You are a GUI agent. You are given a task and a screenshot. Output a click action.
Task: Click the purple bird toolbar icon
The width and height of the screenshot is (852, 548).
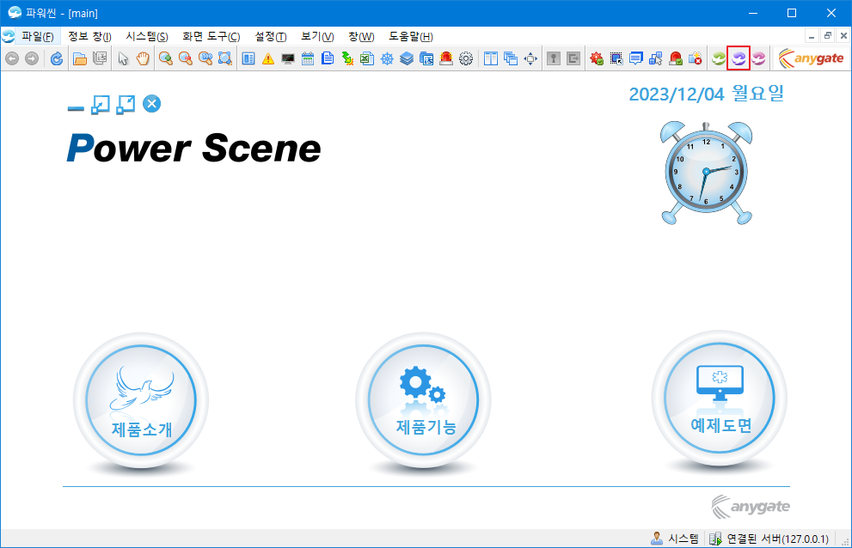[739, 58]
